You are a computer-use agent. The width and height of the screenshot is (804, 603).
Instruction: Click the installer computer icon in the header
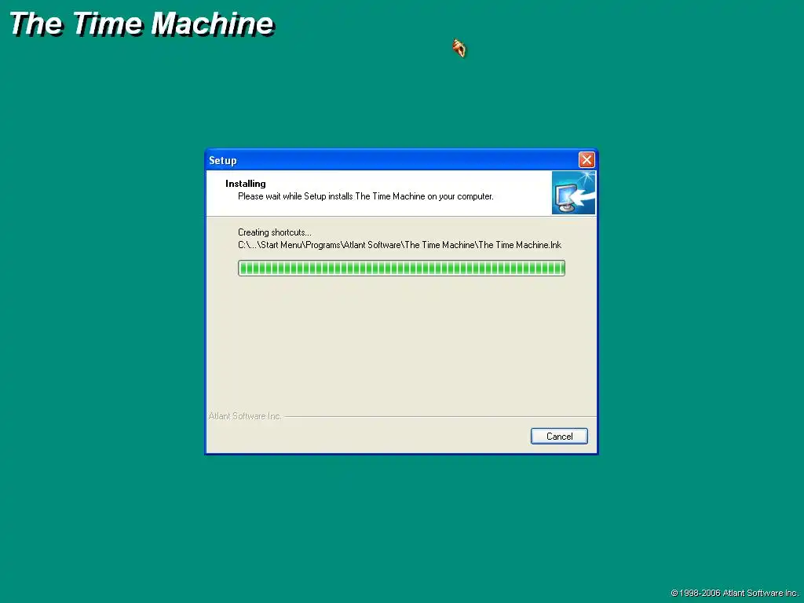point(573,193)
